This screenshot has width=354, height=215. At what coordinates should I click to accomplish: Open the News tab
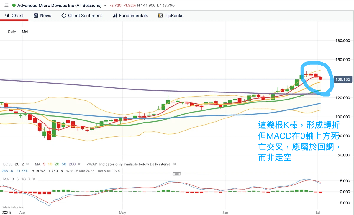[x=42, y=16]
